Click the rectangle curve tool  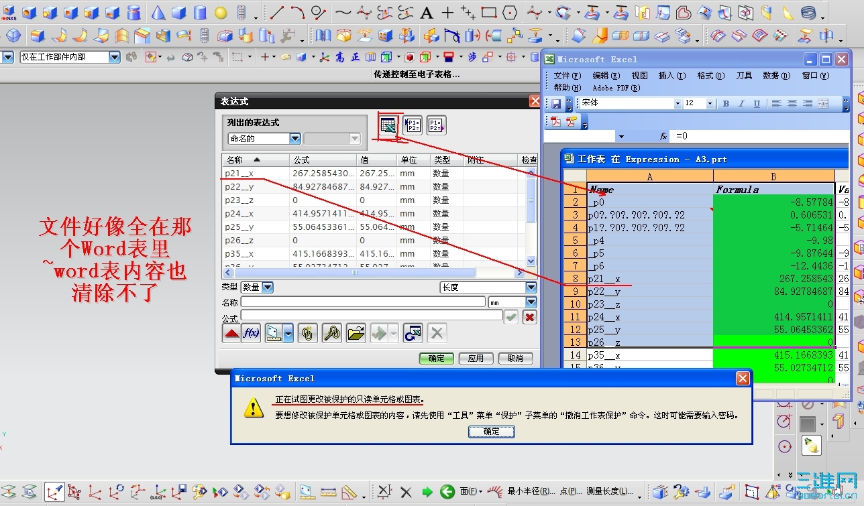(x=488, y=13)
